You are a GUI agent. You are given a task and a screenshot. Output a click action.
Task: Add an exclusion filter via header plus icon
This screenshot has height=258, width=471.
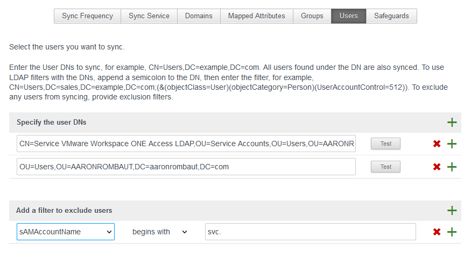pyautogui.click(x=452, y=211)
